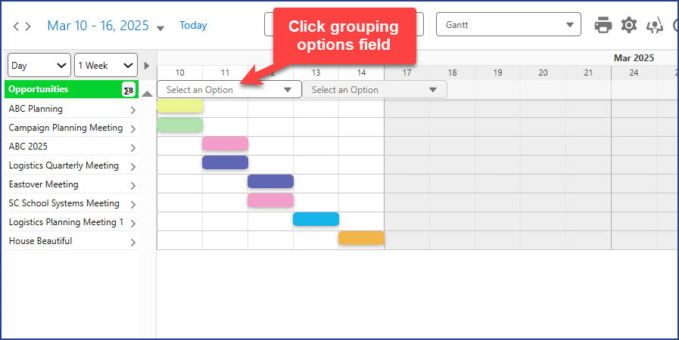
Task: Open the Gantt view type dropdown
Action: 508,25
